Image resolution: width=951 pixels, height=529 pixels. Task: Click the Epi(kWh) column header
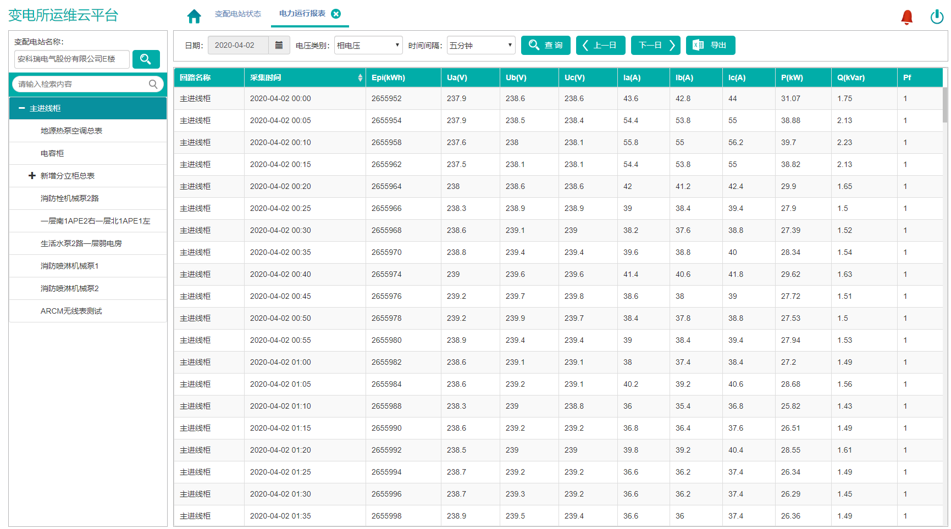(403, 77)
